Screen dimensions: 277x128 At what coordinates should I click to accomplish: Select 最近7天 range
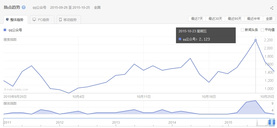tap(197, 18)
